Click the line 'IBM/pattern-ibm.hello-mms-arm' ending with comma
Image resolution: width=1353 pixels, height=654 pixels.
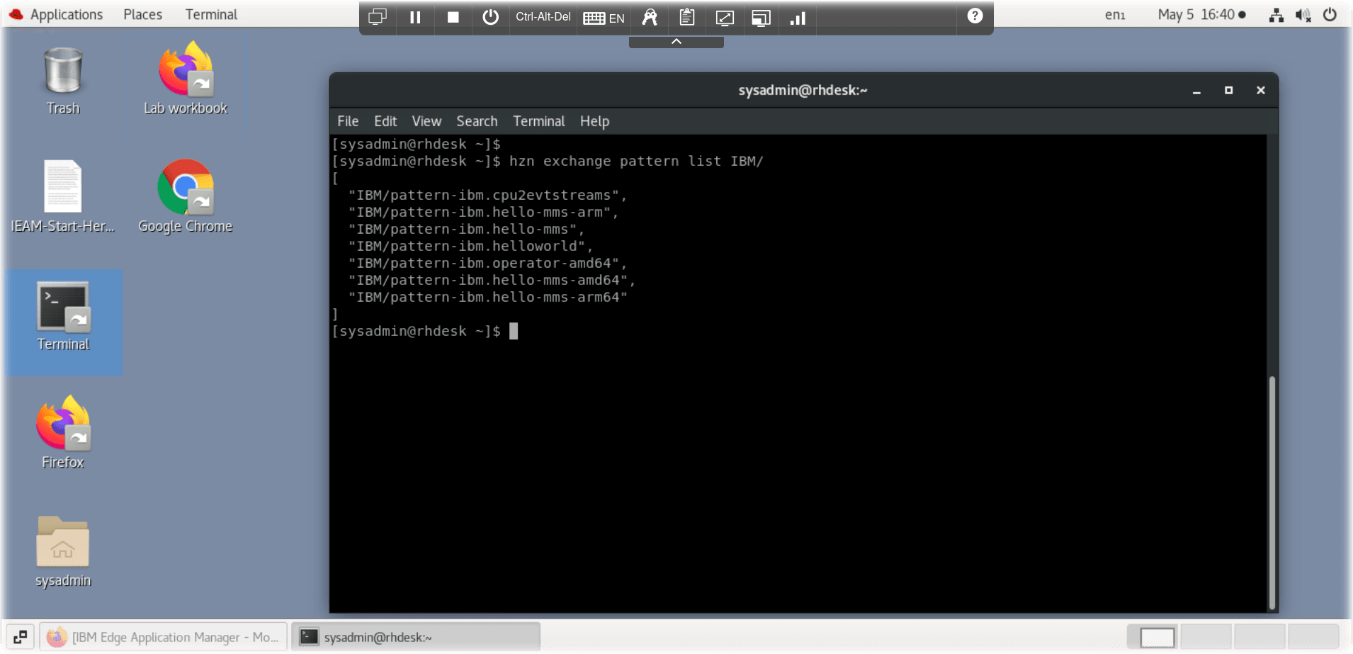483,212
